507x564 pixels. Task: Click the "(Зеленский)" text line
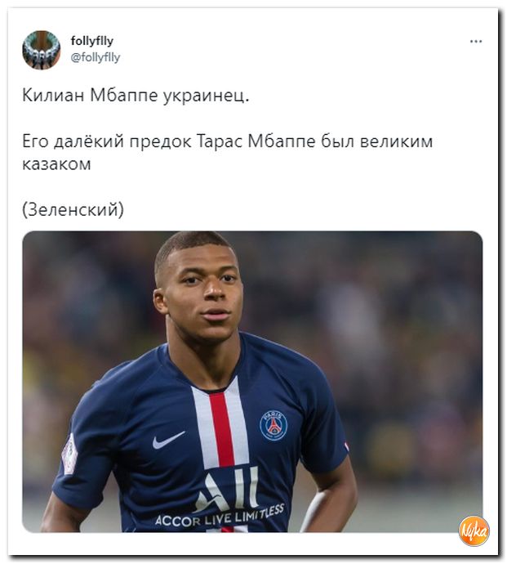(73, 209)
